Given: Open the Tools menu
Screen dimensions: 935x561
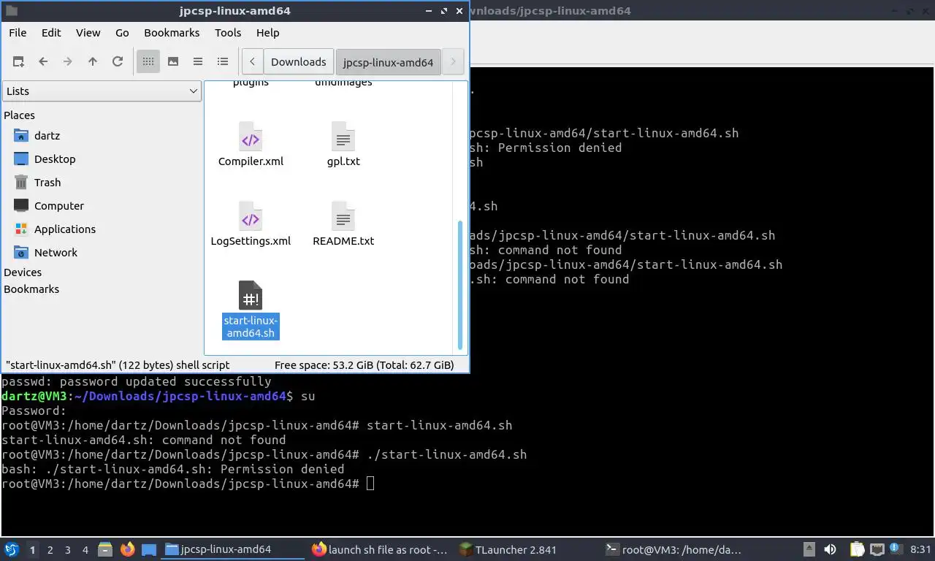Looking at the screenshot, I should pos(228,33).
